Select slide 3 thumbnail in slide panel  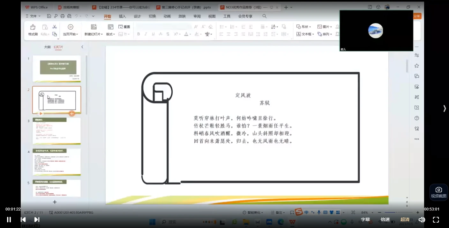(56, 131)
